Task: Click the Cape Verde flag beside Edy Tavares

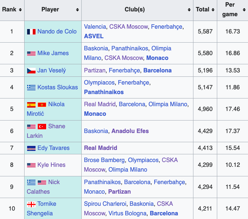Action: pyautogui.click(x=31, y=148)
